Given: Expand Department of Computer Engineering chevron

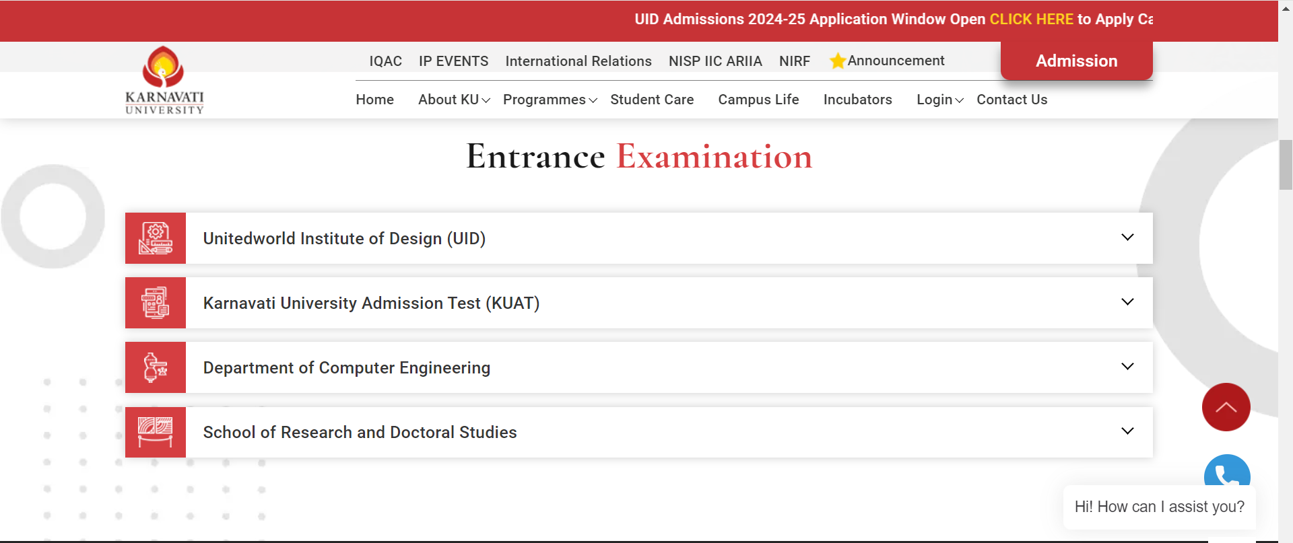Looking at the screenshot, I should [1127, 367].
